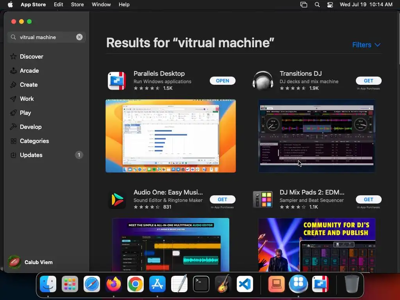Open Safari from the Dock
The width and height of the screenshot is (400, 300).
[92, 284]
